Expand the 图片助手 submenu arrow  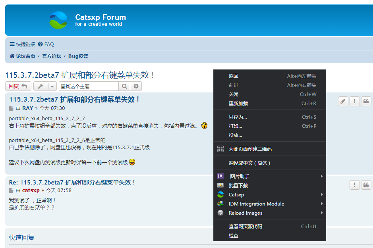pyautogui.click(x=322, y=176)
